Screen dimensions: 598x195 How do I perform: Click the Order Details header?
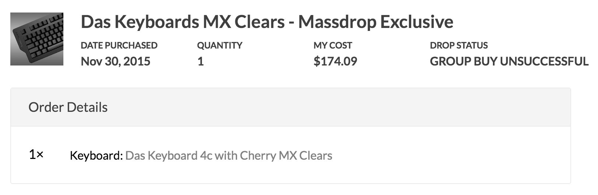[x=68, y=107]
